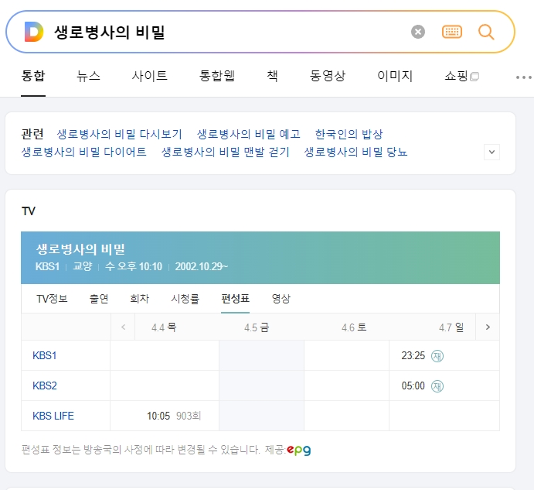Open the 이미지 tab

pos(395,76)
